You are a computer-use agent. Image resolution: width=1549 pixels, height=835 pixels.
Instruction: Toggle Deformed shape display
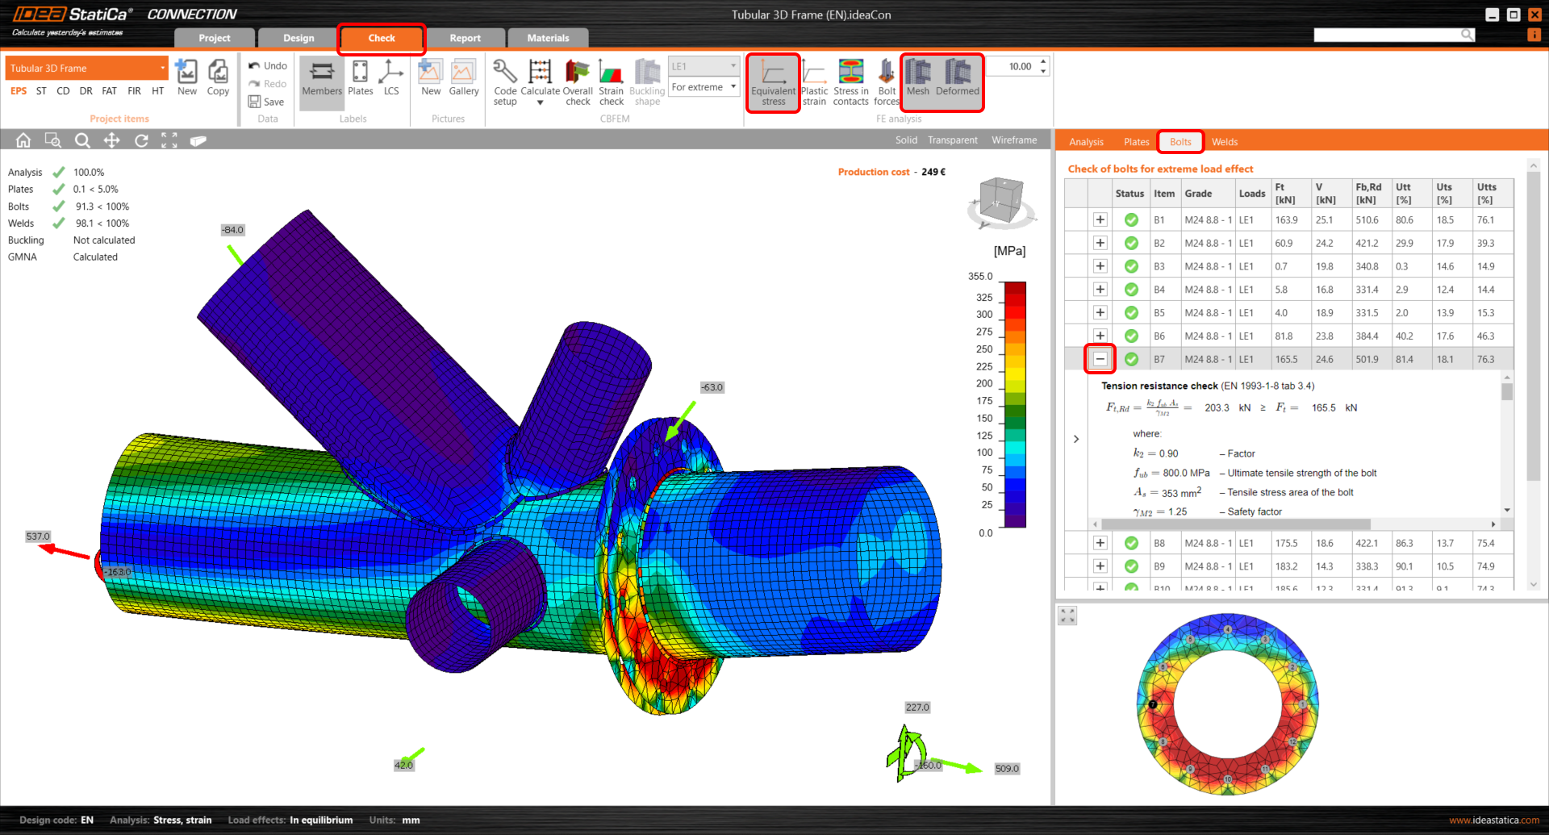958,78
